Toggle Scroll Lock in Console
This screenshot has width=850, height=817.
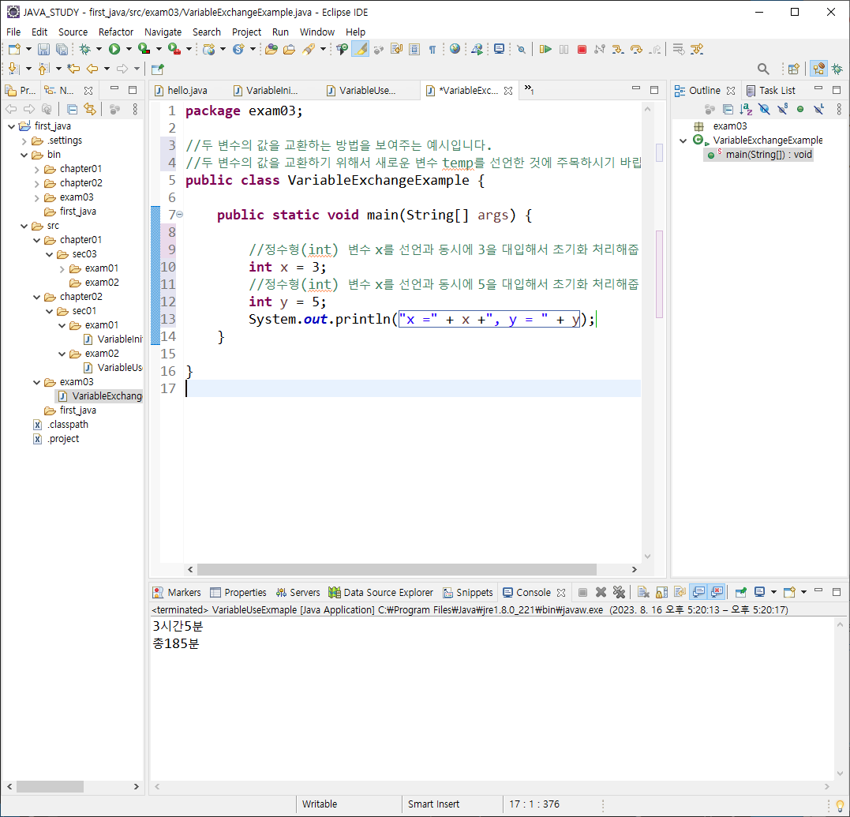click(x=661, y=592)
